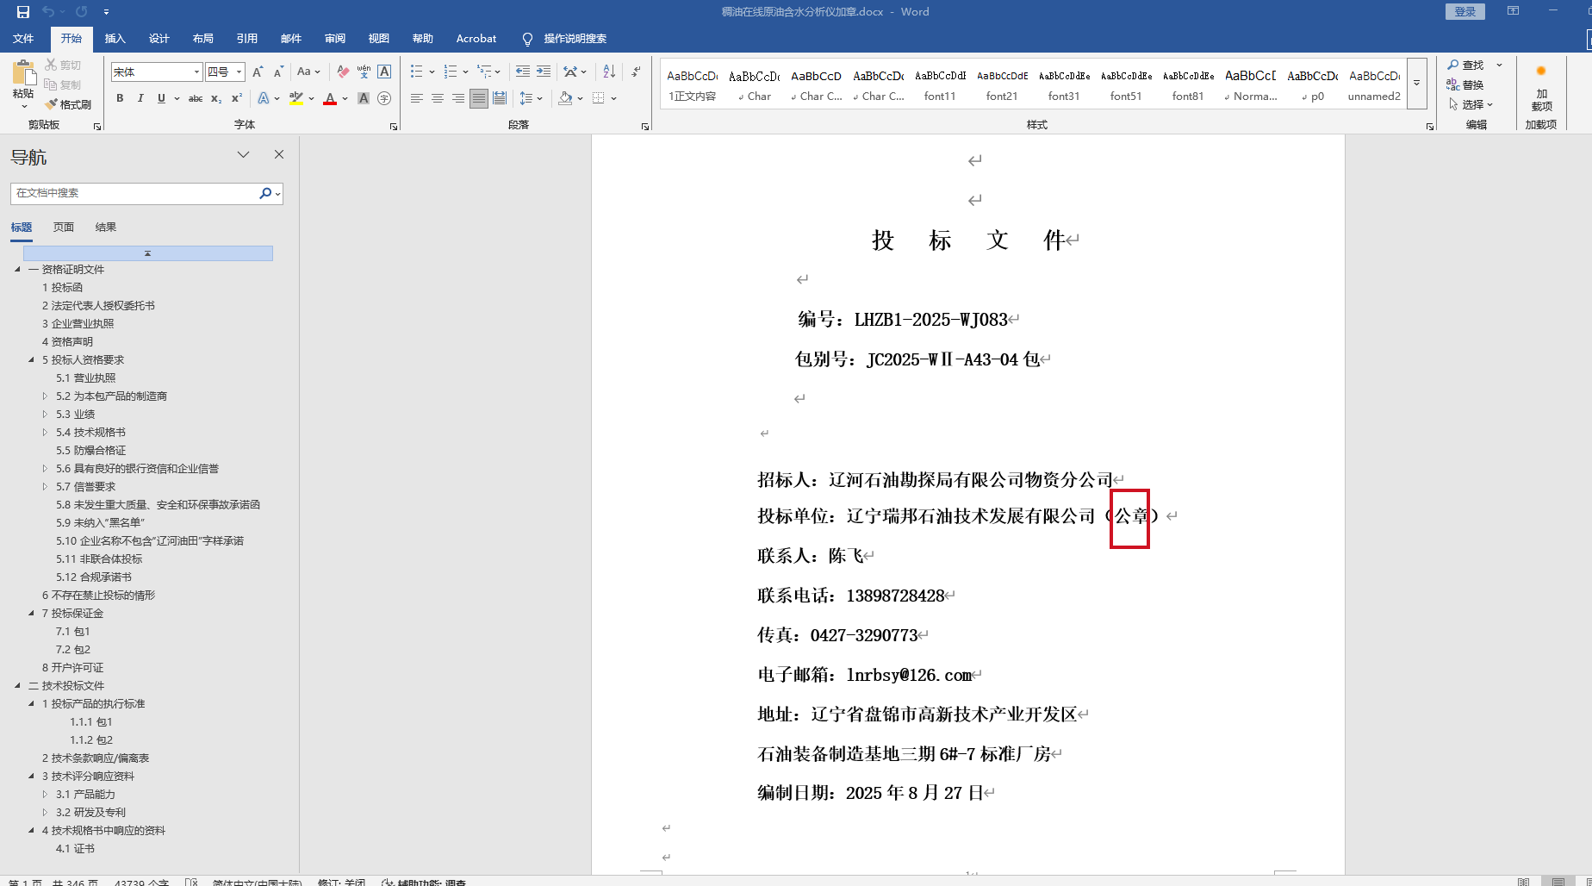The width and height of the screenshot is (1592, 886).
Task: Clear all formatting with the eraser icon
Action: [x=343, y=72]
